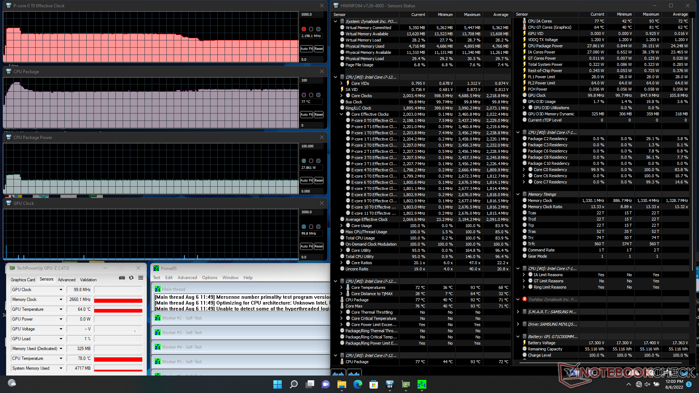Viewport: 699px width, 393px height.
Task: Click blue color swatch in GPU Clock graph
Action: point(304,227)
